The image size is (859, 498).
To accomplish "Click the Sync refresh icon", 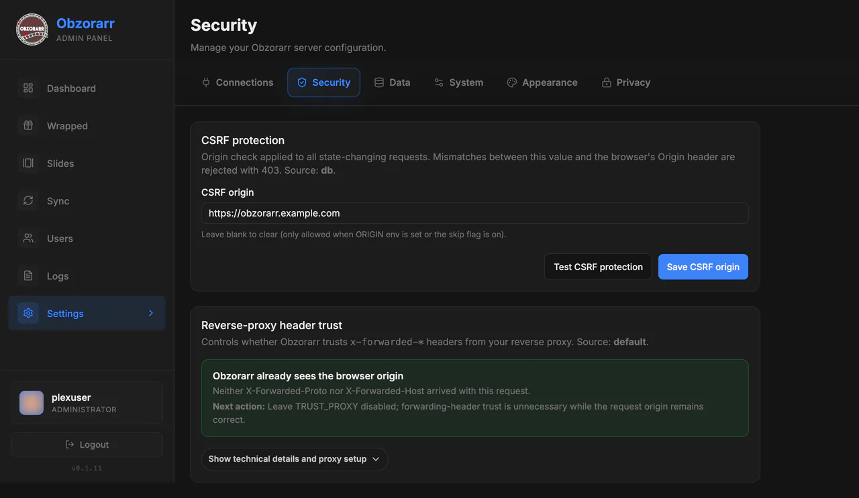I will click(x=28, y=200).
